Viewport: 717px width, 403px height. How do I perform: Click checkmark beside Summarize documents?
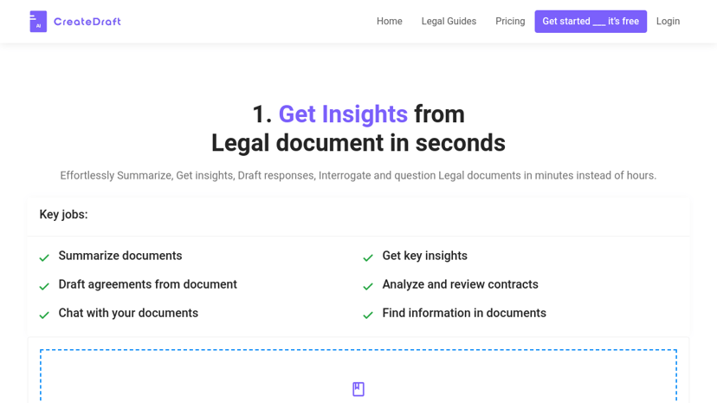coord(44,258)
